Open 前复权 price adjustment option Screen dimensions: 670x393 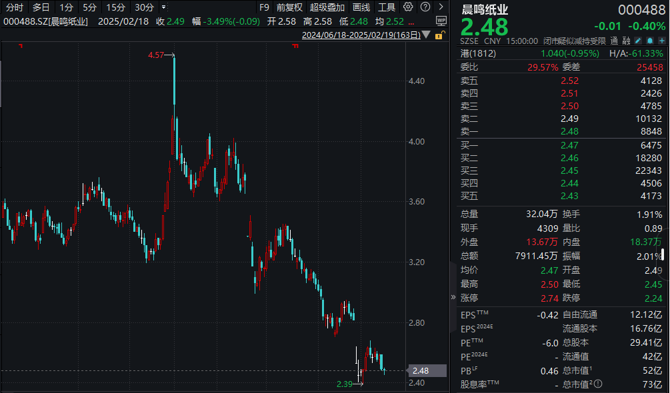pos(289,7)
